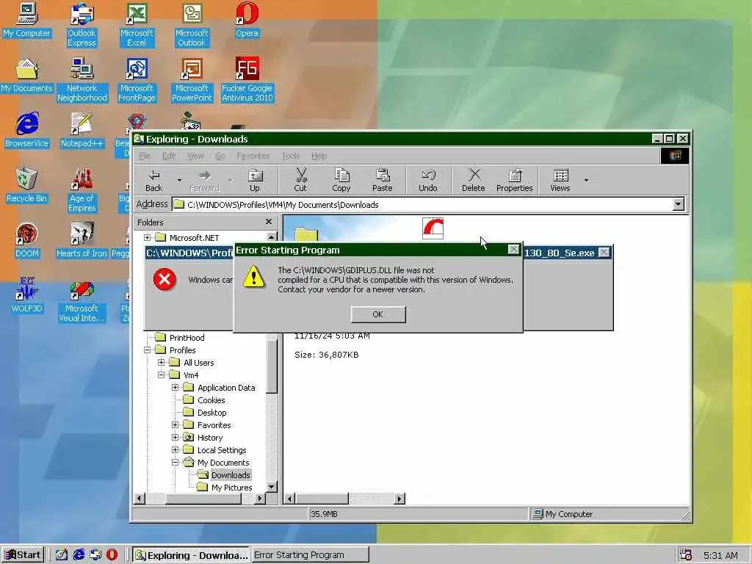The image size is (752, 564).
Task: Click the Up toolbar button
Action: click(255, 181)
